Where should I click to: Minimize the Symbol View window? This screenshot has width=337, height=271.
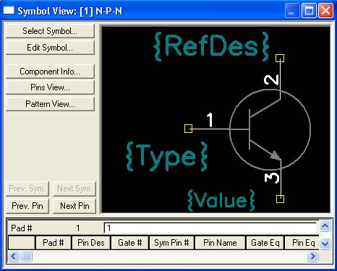point(292,11)
